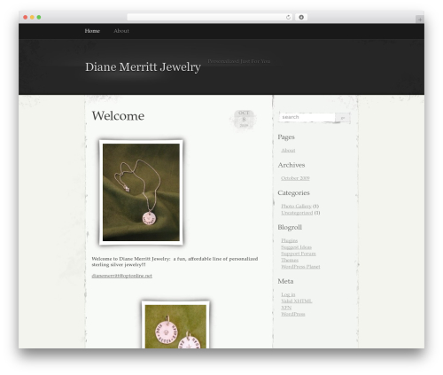Focus the sidebar search field
This screenshot has width=443, height=375.
tap(307, 117)
